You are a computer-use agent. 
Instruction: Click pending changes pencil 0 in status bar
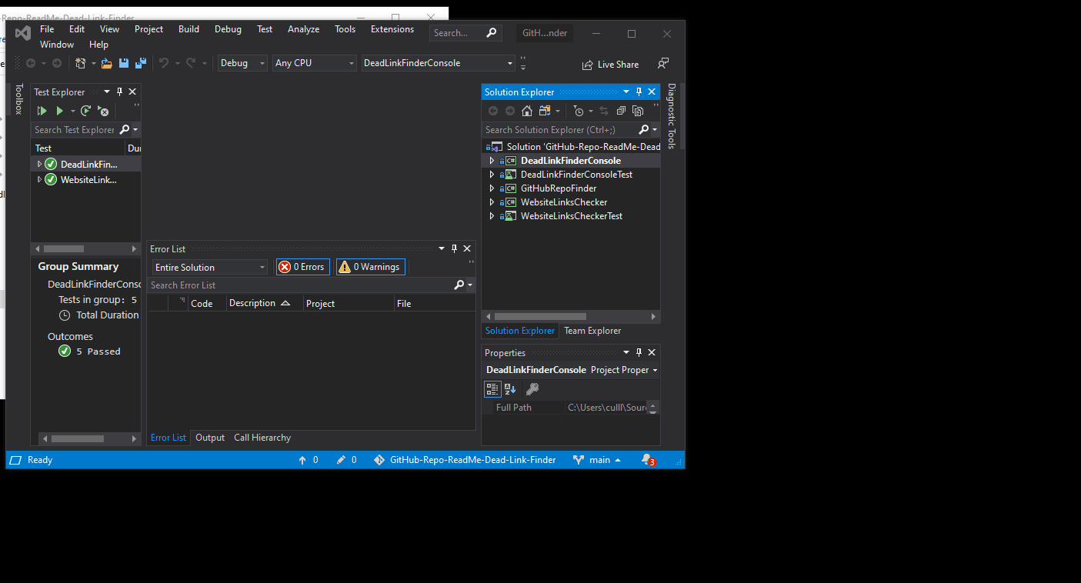tap(346, 460)
